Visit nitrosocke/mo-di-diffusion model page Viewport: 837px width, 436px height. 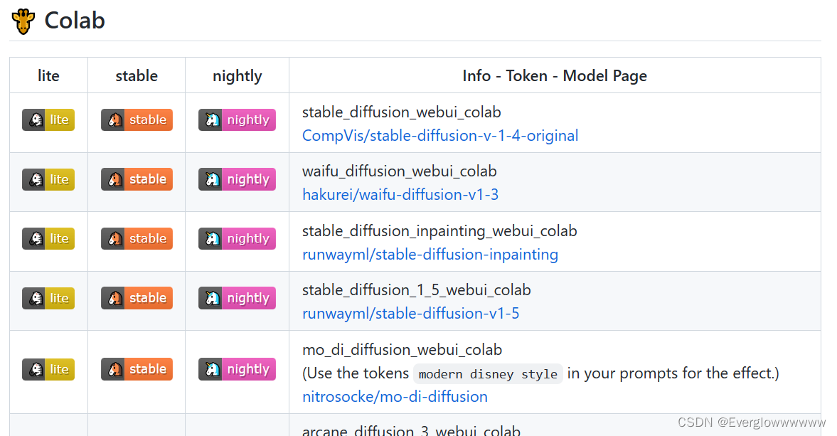[395, 396]
